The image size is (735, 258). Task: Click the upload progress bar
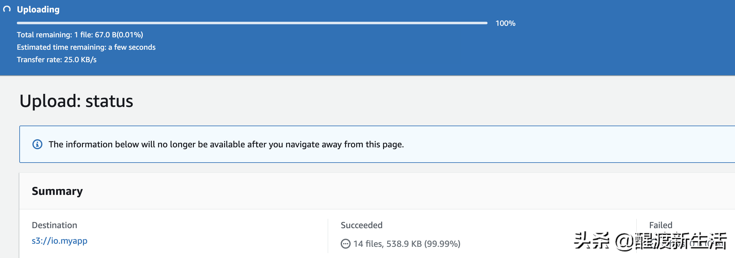click(x=252, y=23)
